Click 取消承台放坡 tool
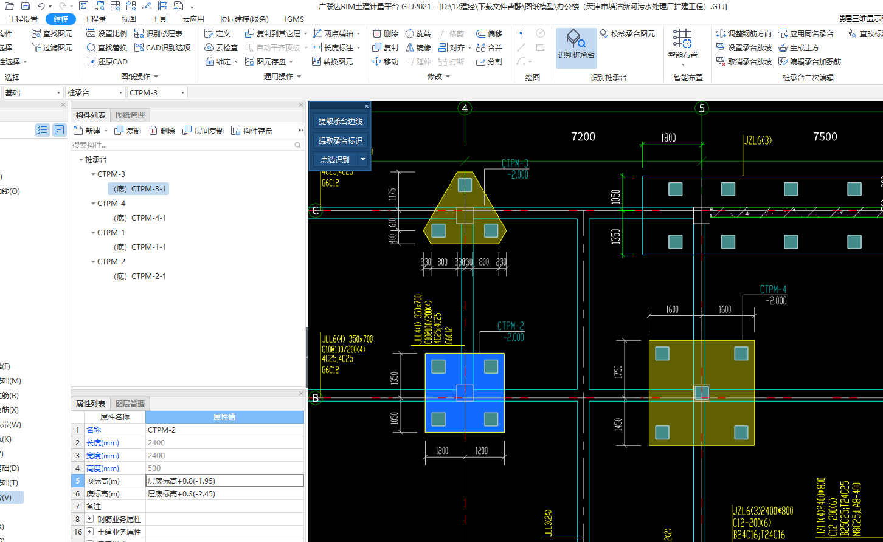 [x=744, y=61]
